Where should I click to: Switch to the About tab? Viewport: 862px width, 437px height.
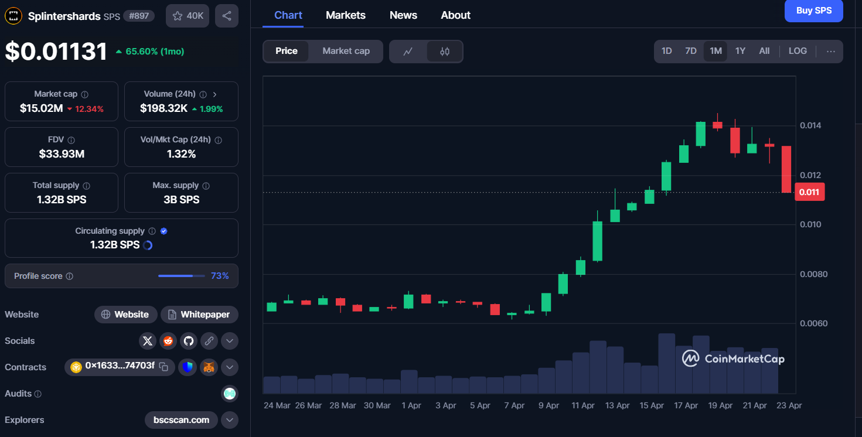point(456,15)
